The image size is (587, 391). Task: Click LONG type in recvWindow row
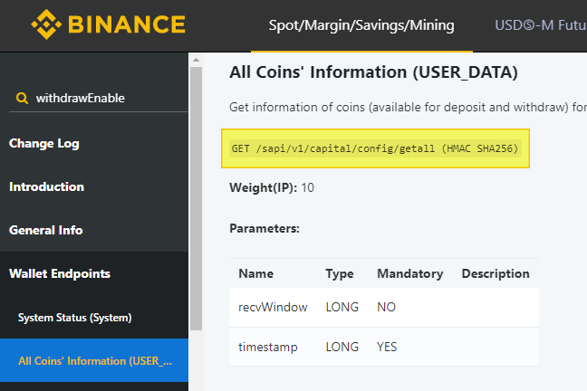(x=342, y=307)
